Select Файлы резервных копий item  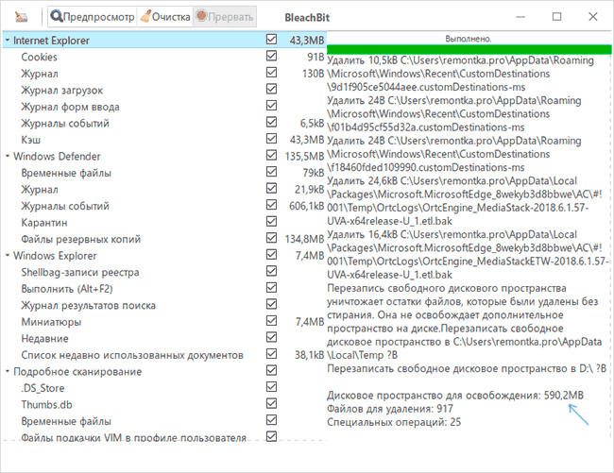pos(80,239)
